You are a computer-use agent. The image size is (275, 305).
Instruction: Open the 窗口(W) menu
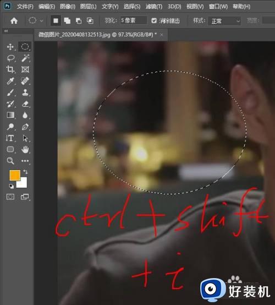218,7
